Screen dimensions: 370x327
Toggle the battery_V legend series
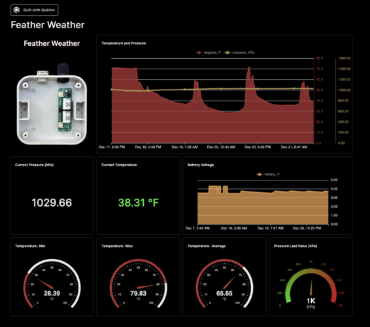268,174
